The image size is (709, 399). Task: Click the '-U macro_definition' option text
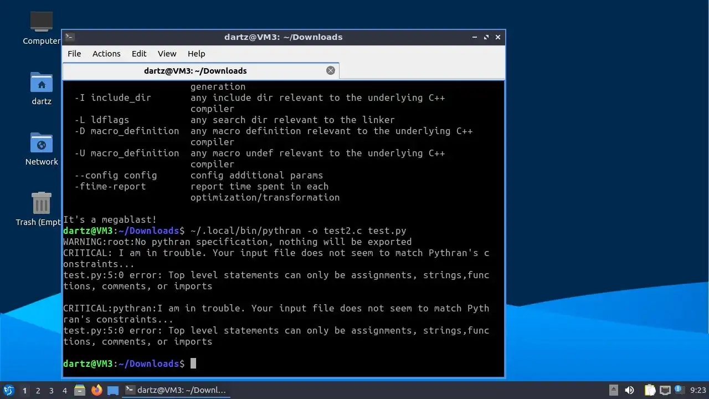click(127, 153)
